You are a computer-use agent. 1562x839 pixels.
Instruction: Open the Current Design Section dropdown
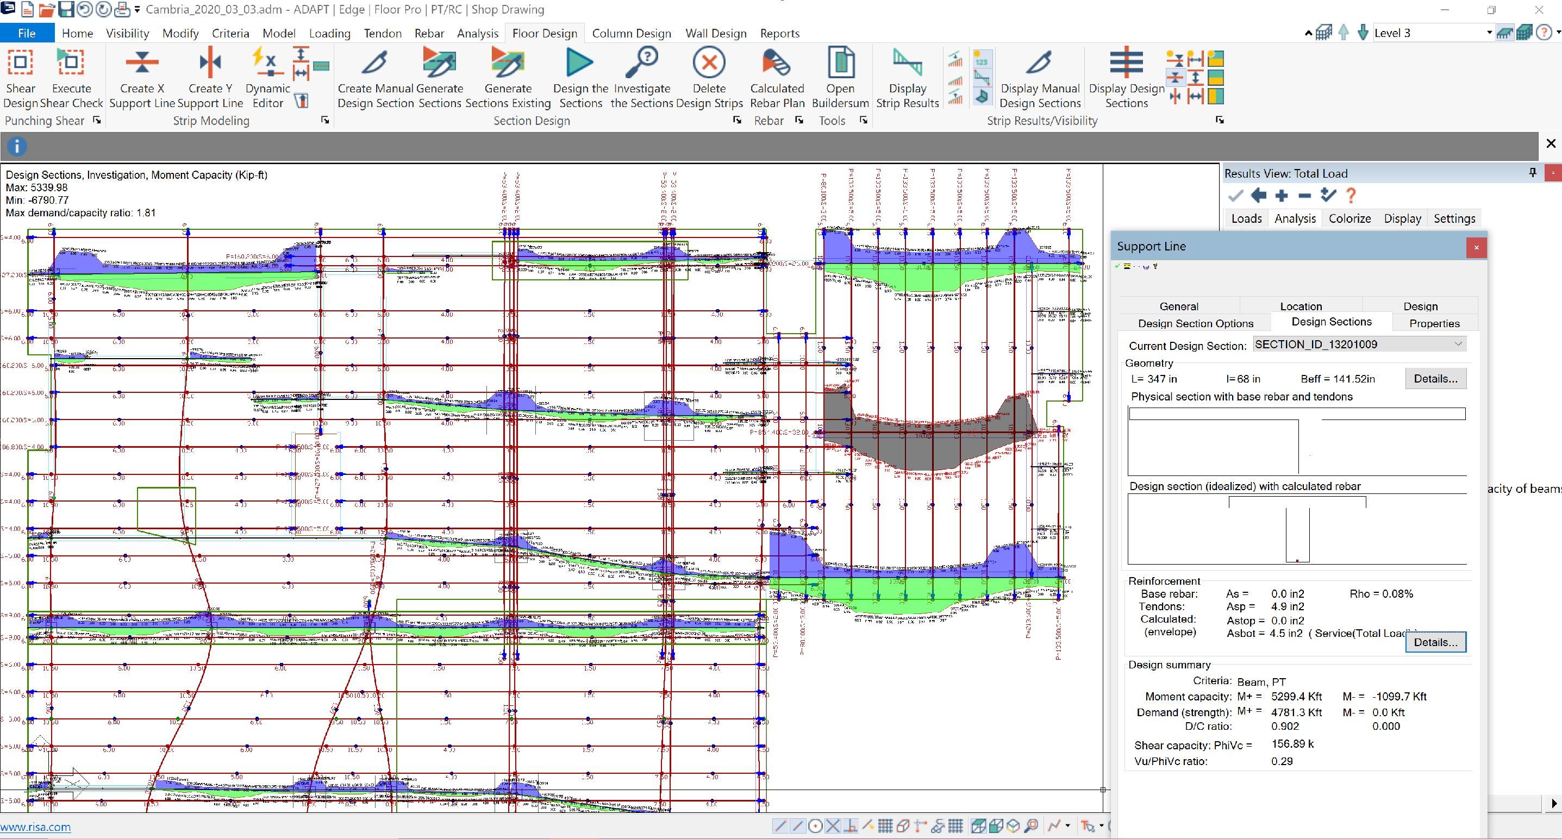click(1458, 345)
